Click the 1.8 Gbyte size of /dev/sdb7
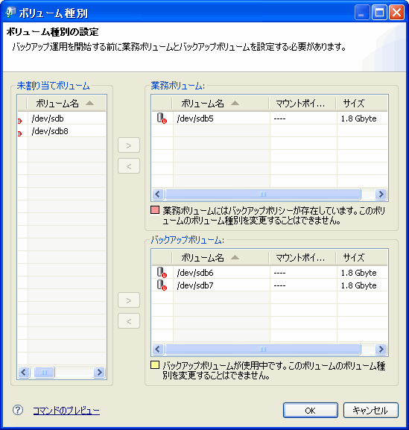Screen dimensions: 409x430 (358, 285)
